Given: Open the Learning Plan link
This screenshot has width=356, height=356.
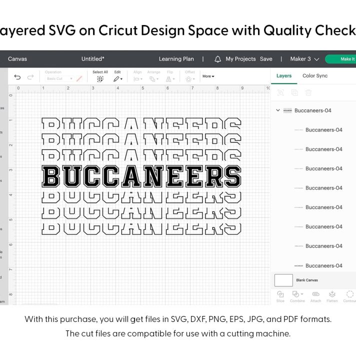Looking at the screenshot, I should [176, 59].
